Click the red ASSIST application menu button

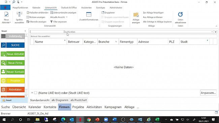pos(5,7)
